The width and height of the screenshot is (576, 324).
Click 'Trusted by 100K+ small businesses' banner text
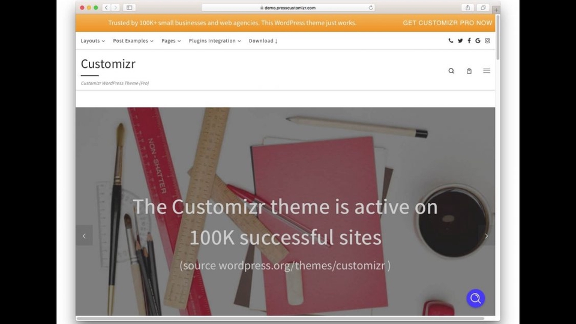232,23
